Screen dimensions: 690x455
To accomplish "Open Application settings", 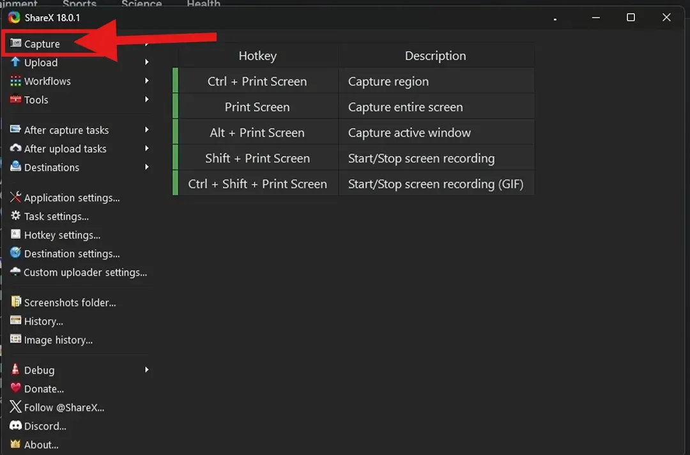I will pyautogui.click(x=71, y=197).
